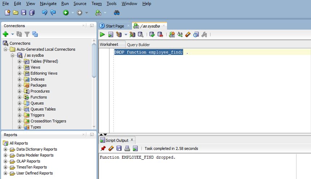Screen dimensions: 311x179
Task: Click the Filter funnel icon in Connections
Action: tap(27, 34)
